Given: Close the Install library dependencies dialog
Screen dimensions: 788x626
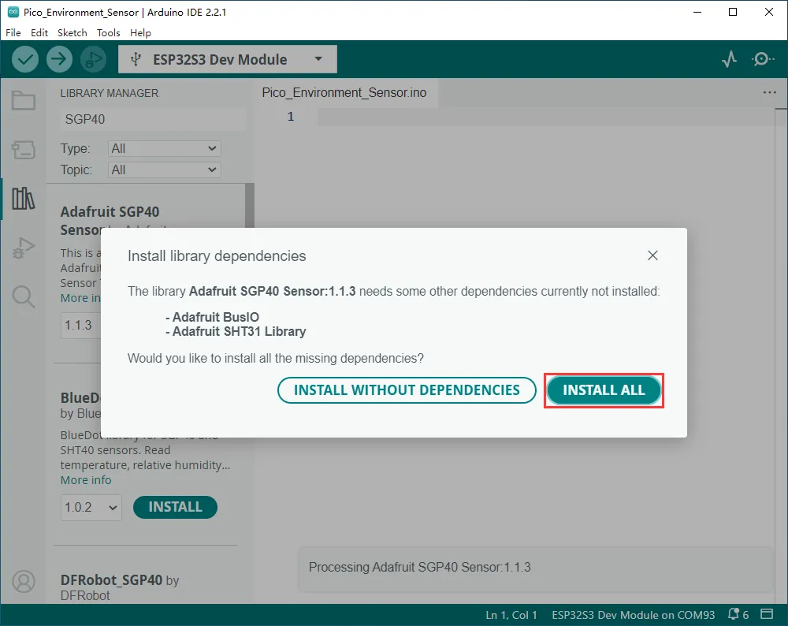Looking at the screenshot, I should pos(652,255).
